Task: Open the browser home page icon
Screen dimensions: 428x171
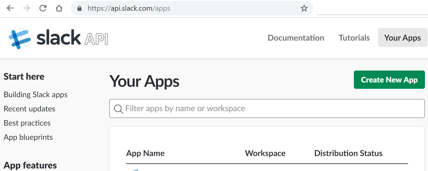Action: pyautogui.click(x=59, y=8)
